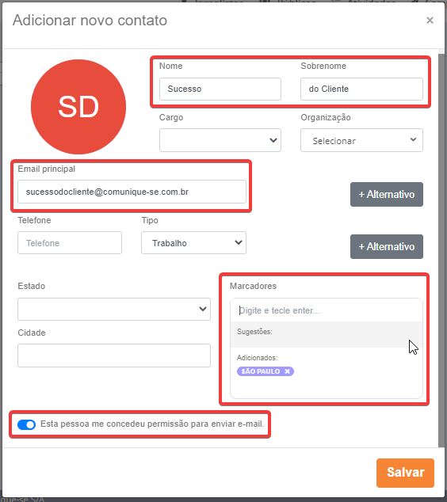This screenshot has height=502, width=447.
Task: Focus the Marcadores tag input
Action: [x=327, y=310]
